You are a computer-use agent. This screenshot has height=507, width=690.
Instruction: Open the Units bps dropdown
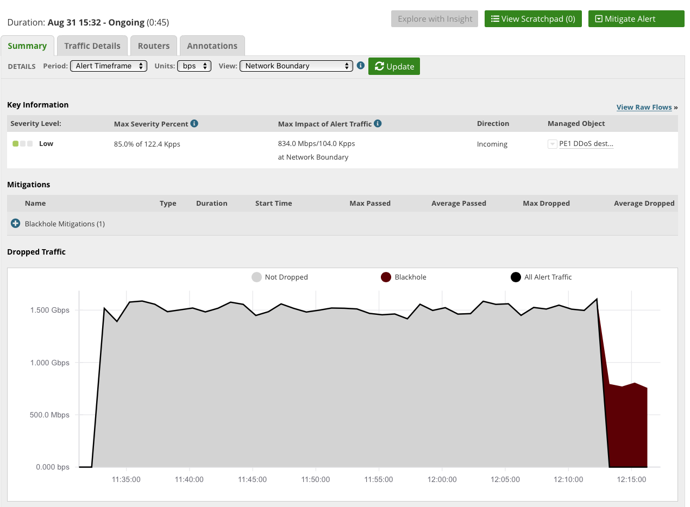(194, 66)
